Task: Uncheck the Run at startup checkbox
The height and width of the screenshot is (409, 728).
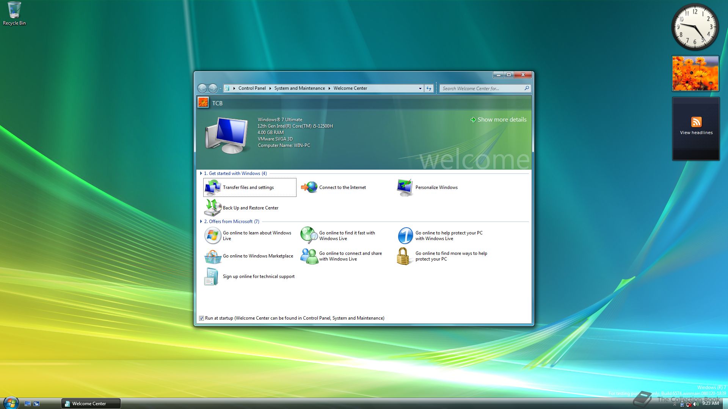Action: [202, 318]
